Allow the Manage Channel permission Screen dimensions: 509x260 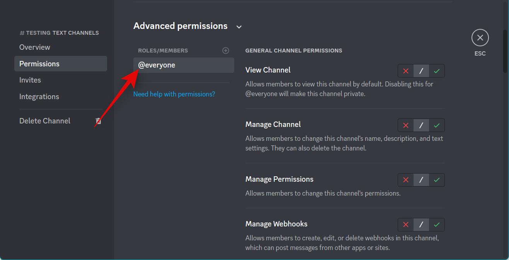(437, 125)
